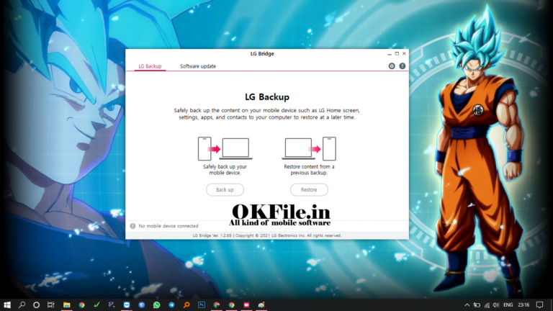The image size is (553, 311).
Task: Click the 'LG Bridge Ver. 1.2.68' footer text
Action: click(x=212, y=235)
